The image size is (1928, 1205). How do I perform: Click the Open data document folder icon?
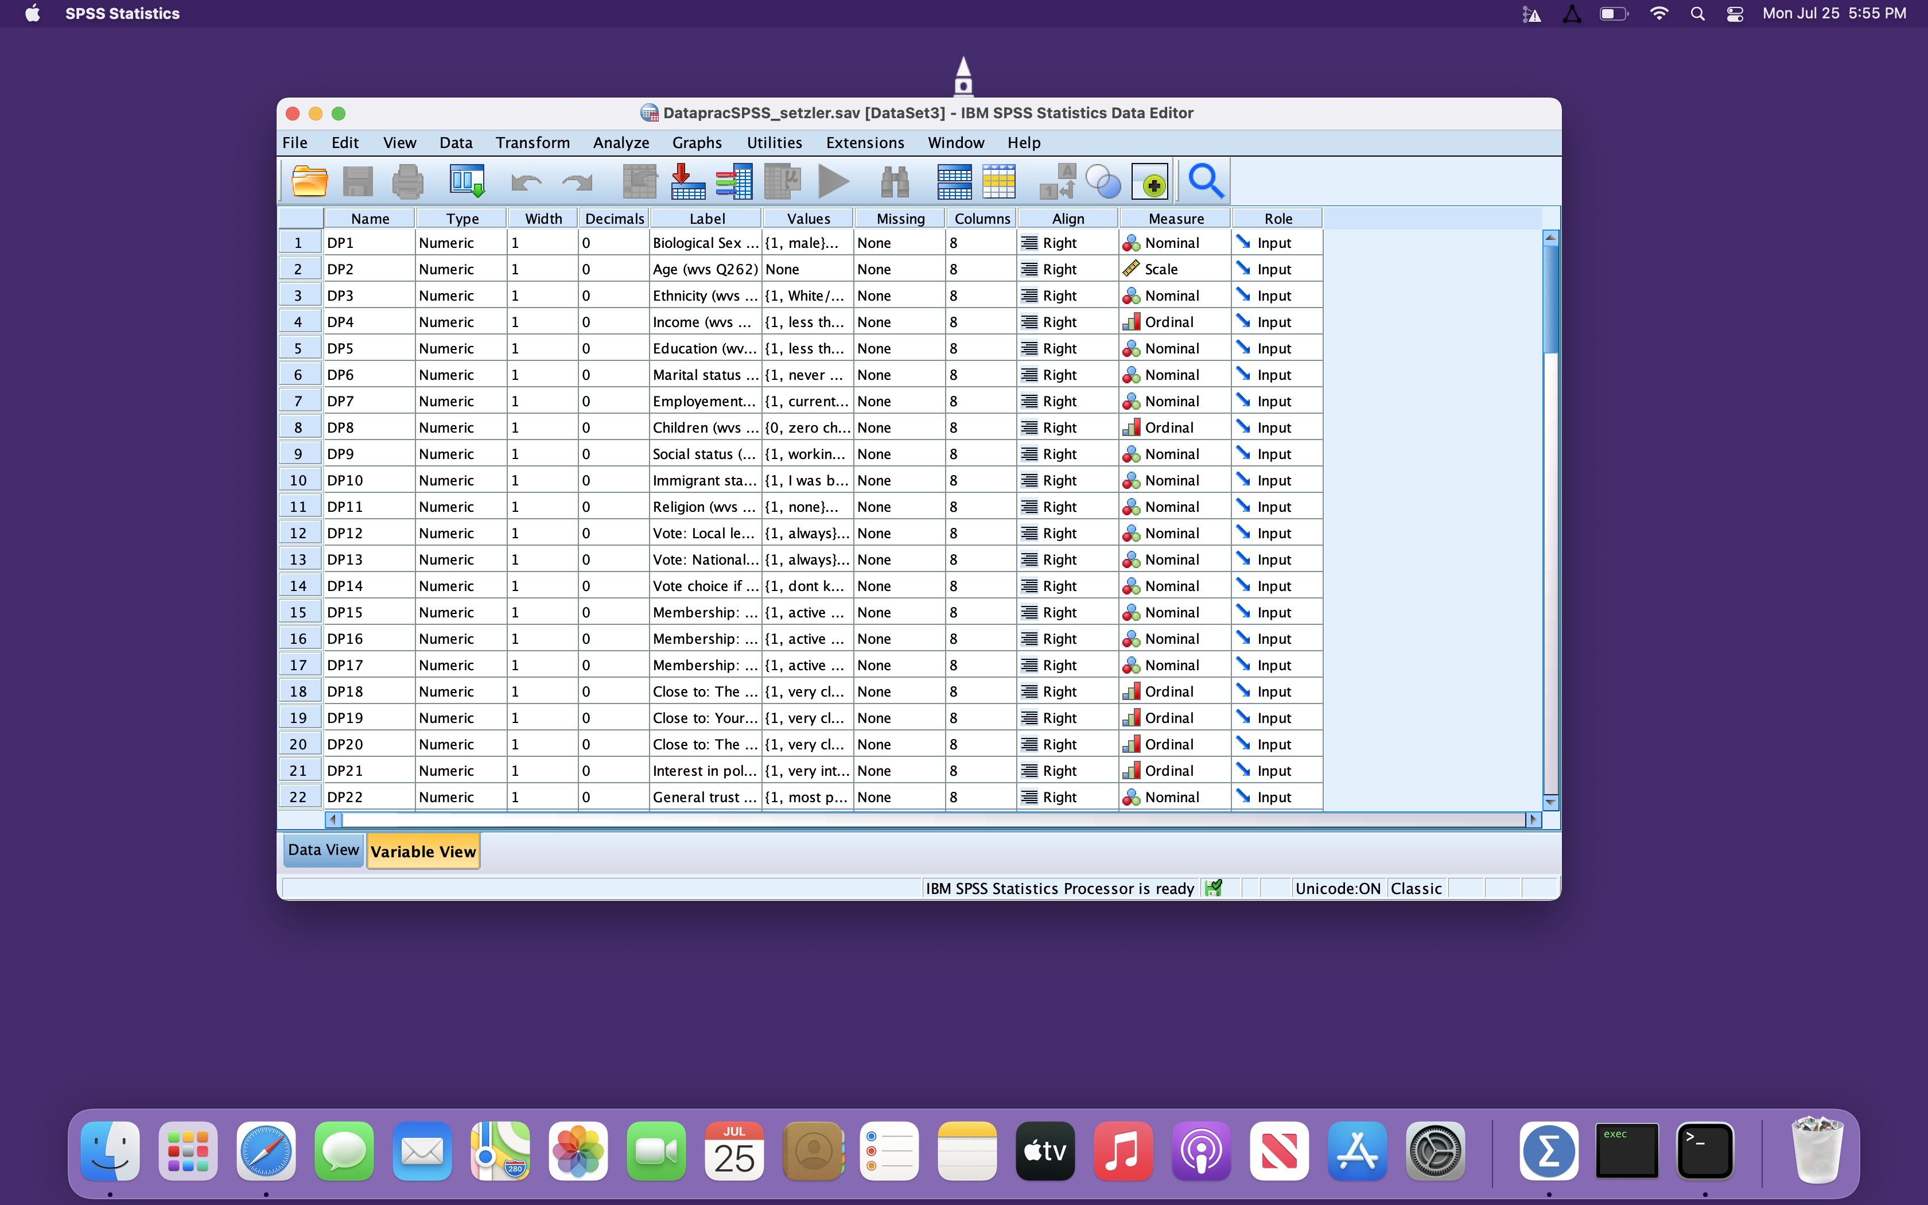[x=309, y=182]
